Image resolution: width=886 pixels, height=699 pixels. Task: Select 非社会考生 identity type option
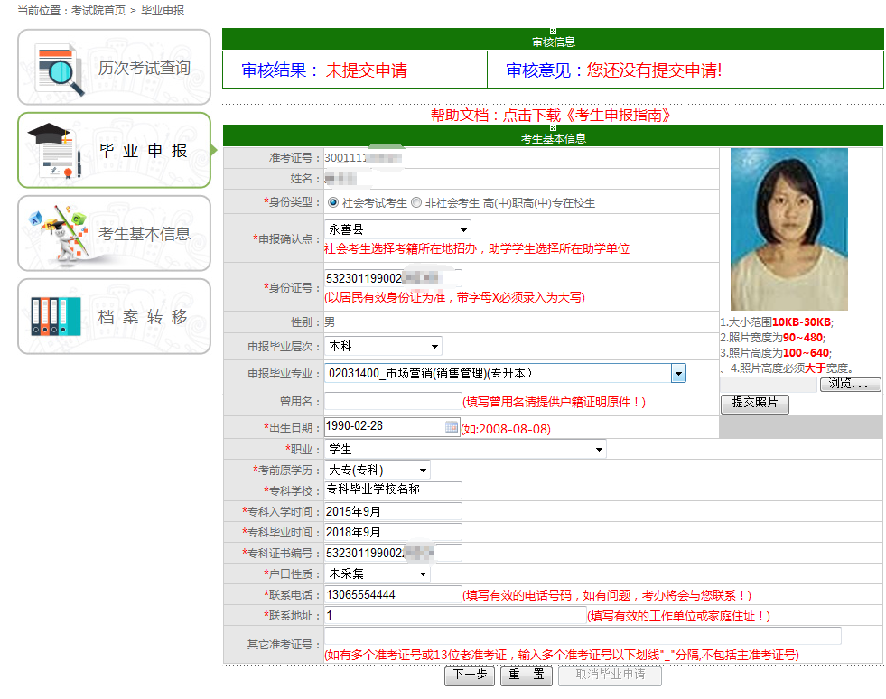[x=416, y=202]
